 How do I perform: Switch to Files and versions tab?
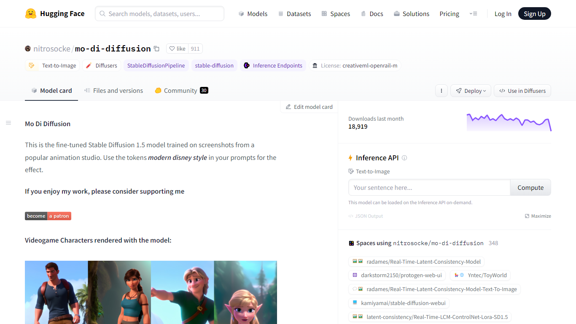[113, 91]
